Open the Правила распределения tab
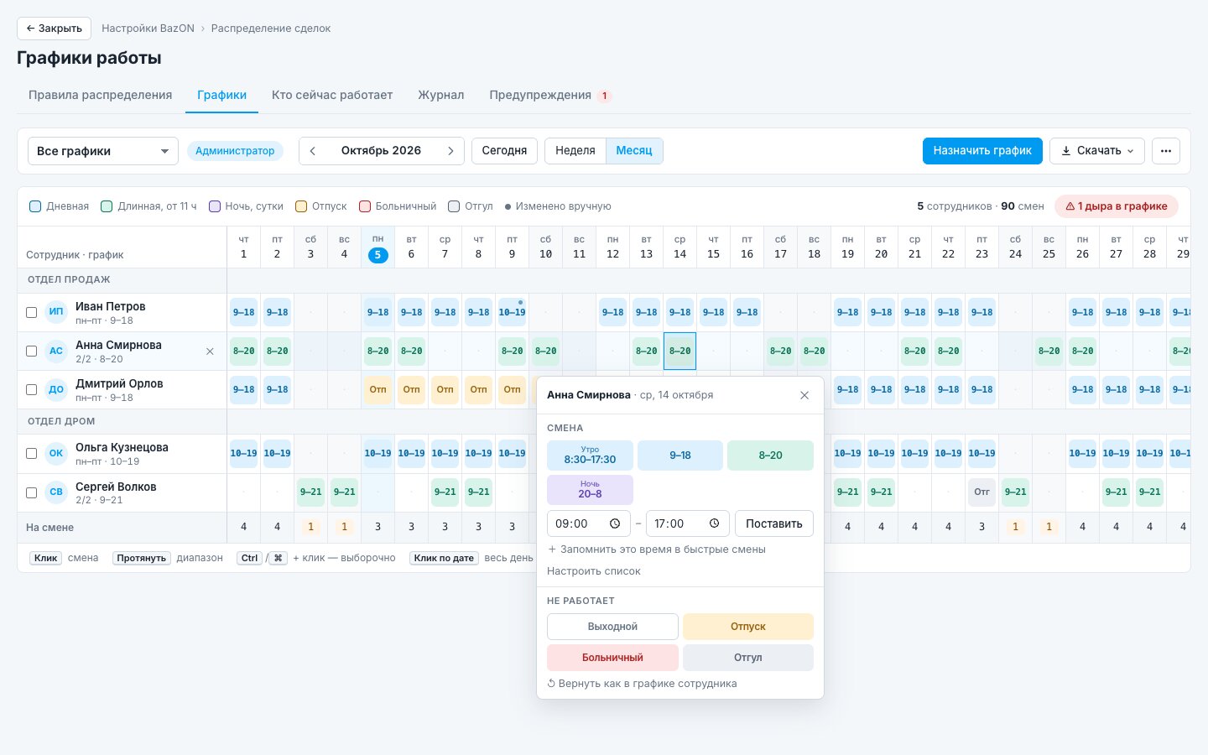1208x755 pixels. point(100,96)
